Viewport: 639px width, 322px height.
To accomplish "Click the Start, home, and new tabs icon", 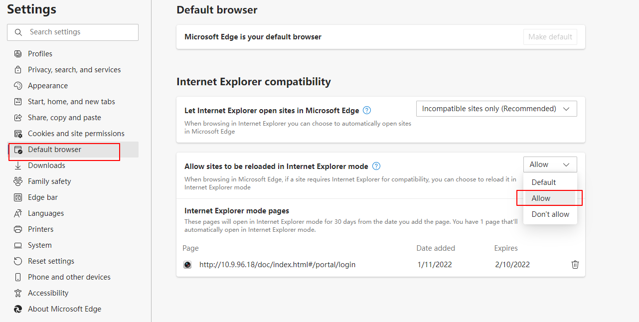I will pyautogui.click(x=18, y=102).
